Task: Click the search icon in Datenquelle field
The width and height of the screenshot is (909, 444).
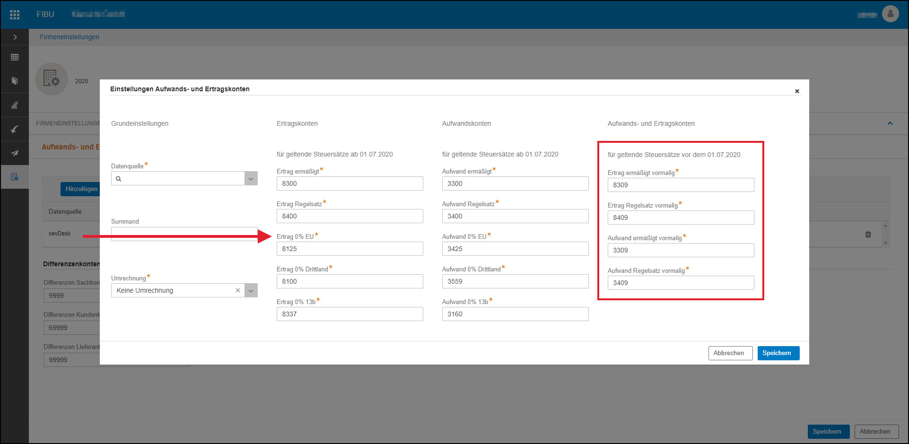Action: pyautogui.click(x=119, y=179)
